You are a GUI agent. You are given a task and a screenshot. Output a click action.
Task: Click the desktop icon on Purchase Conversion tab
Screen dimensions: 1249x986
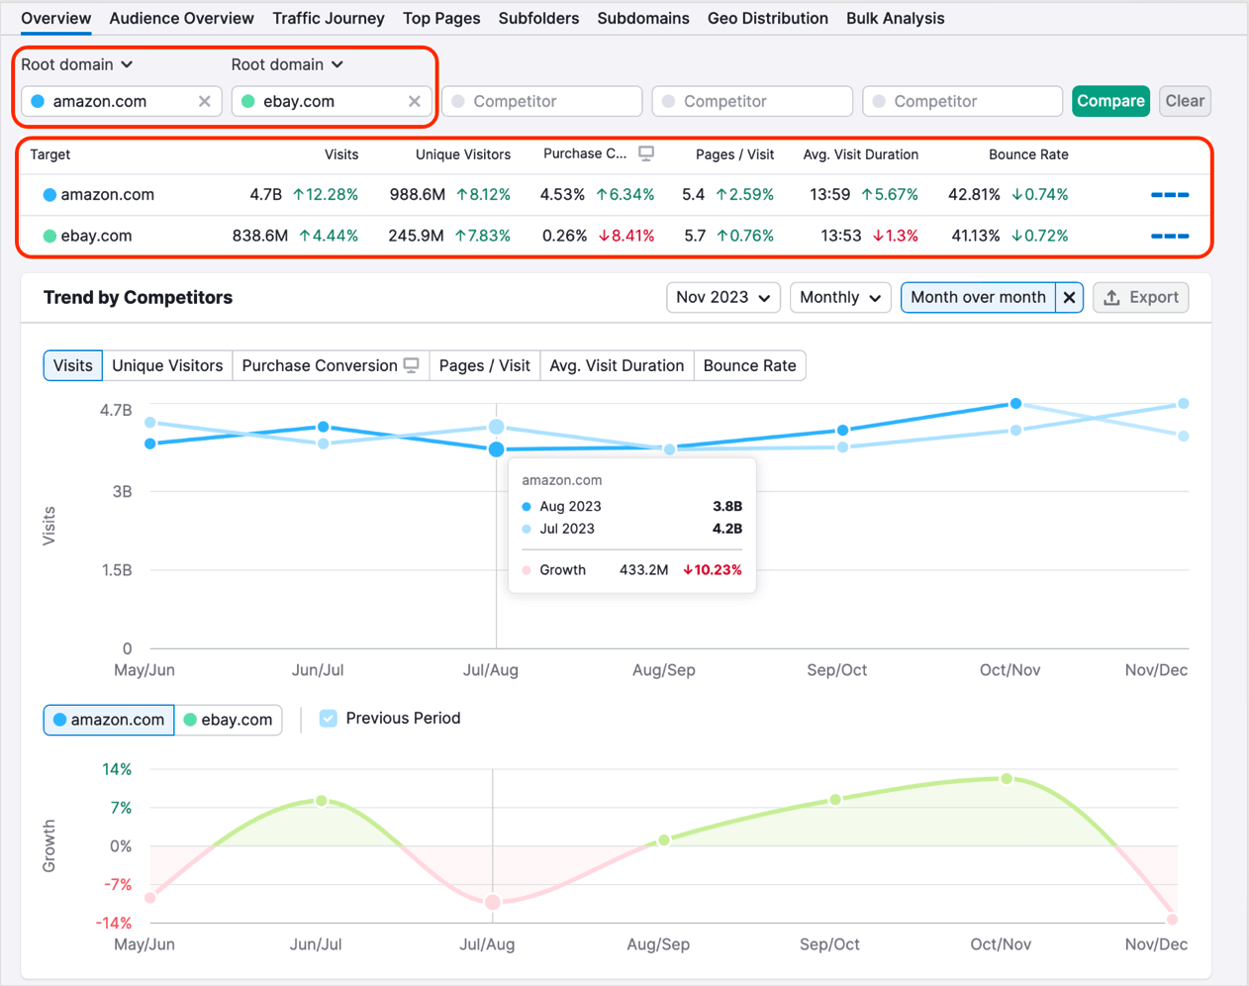(411, 364)
